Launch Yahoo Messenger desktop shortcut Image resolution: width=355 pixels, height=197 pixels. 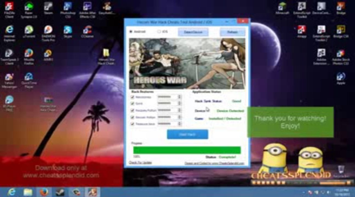(9, 80)
